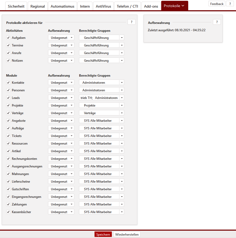Open Aufbewahrung dropdown for Zahlungen

(x=61, y=204)
